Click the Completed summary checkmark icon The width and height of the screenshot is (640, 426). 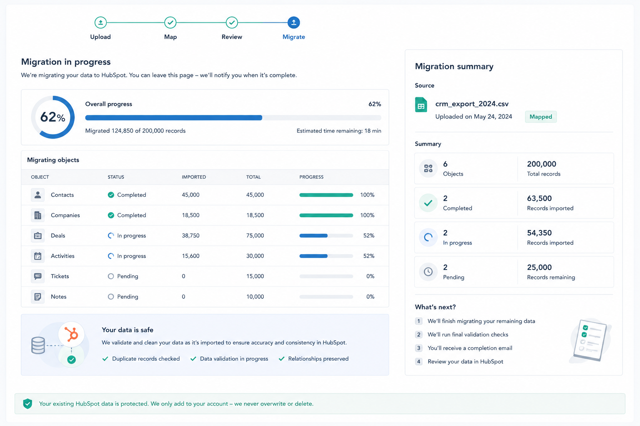tap(428, 203)
